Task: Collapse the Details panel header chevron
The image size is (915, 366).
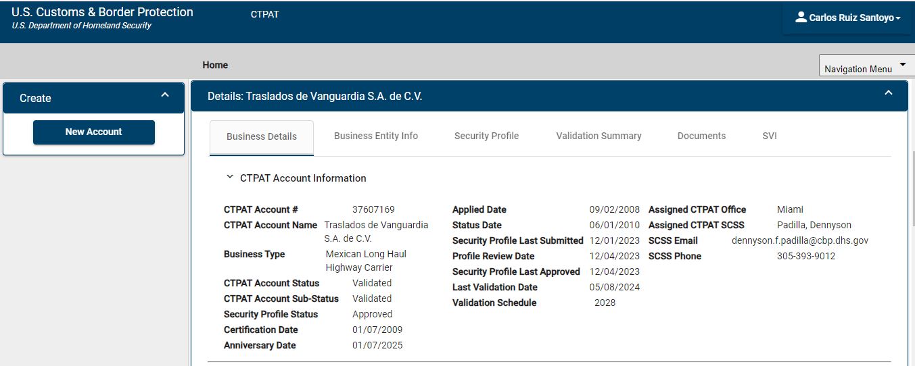Action: (x=889, y=93)
